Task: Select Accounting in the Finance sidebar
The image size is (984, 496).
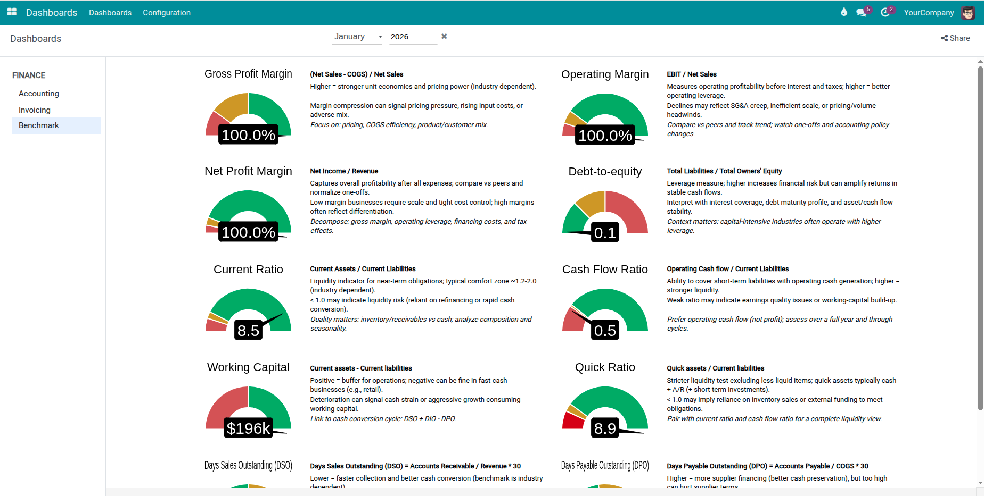Action: [38, 94]
